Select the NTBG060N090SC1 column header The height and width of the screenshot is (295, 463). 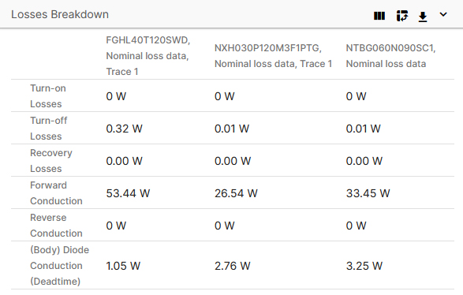point(390,56)
